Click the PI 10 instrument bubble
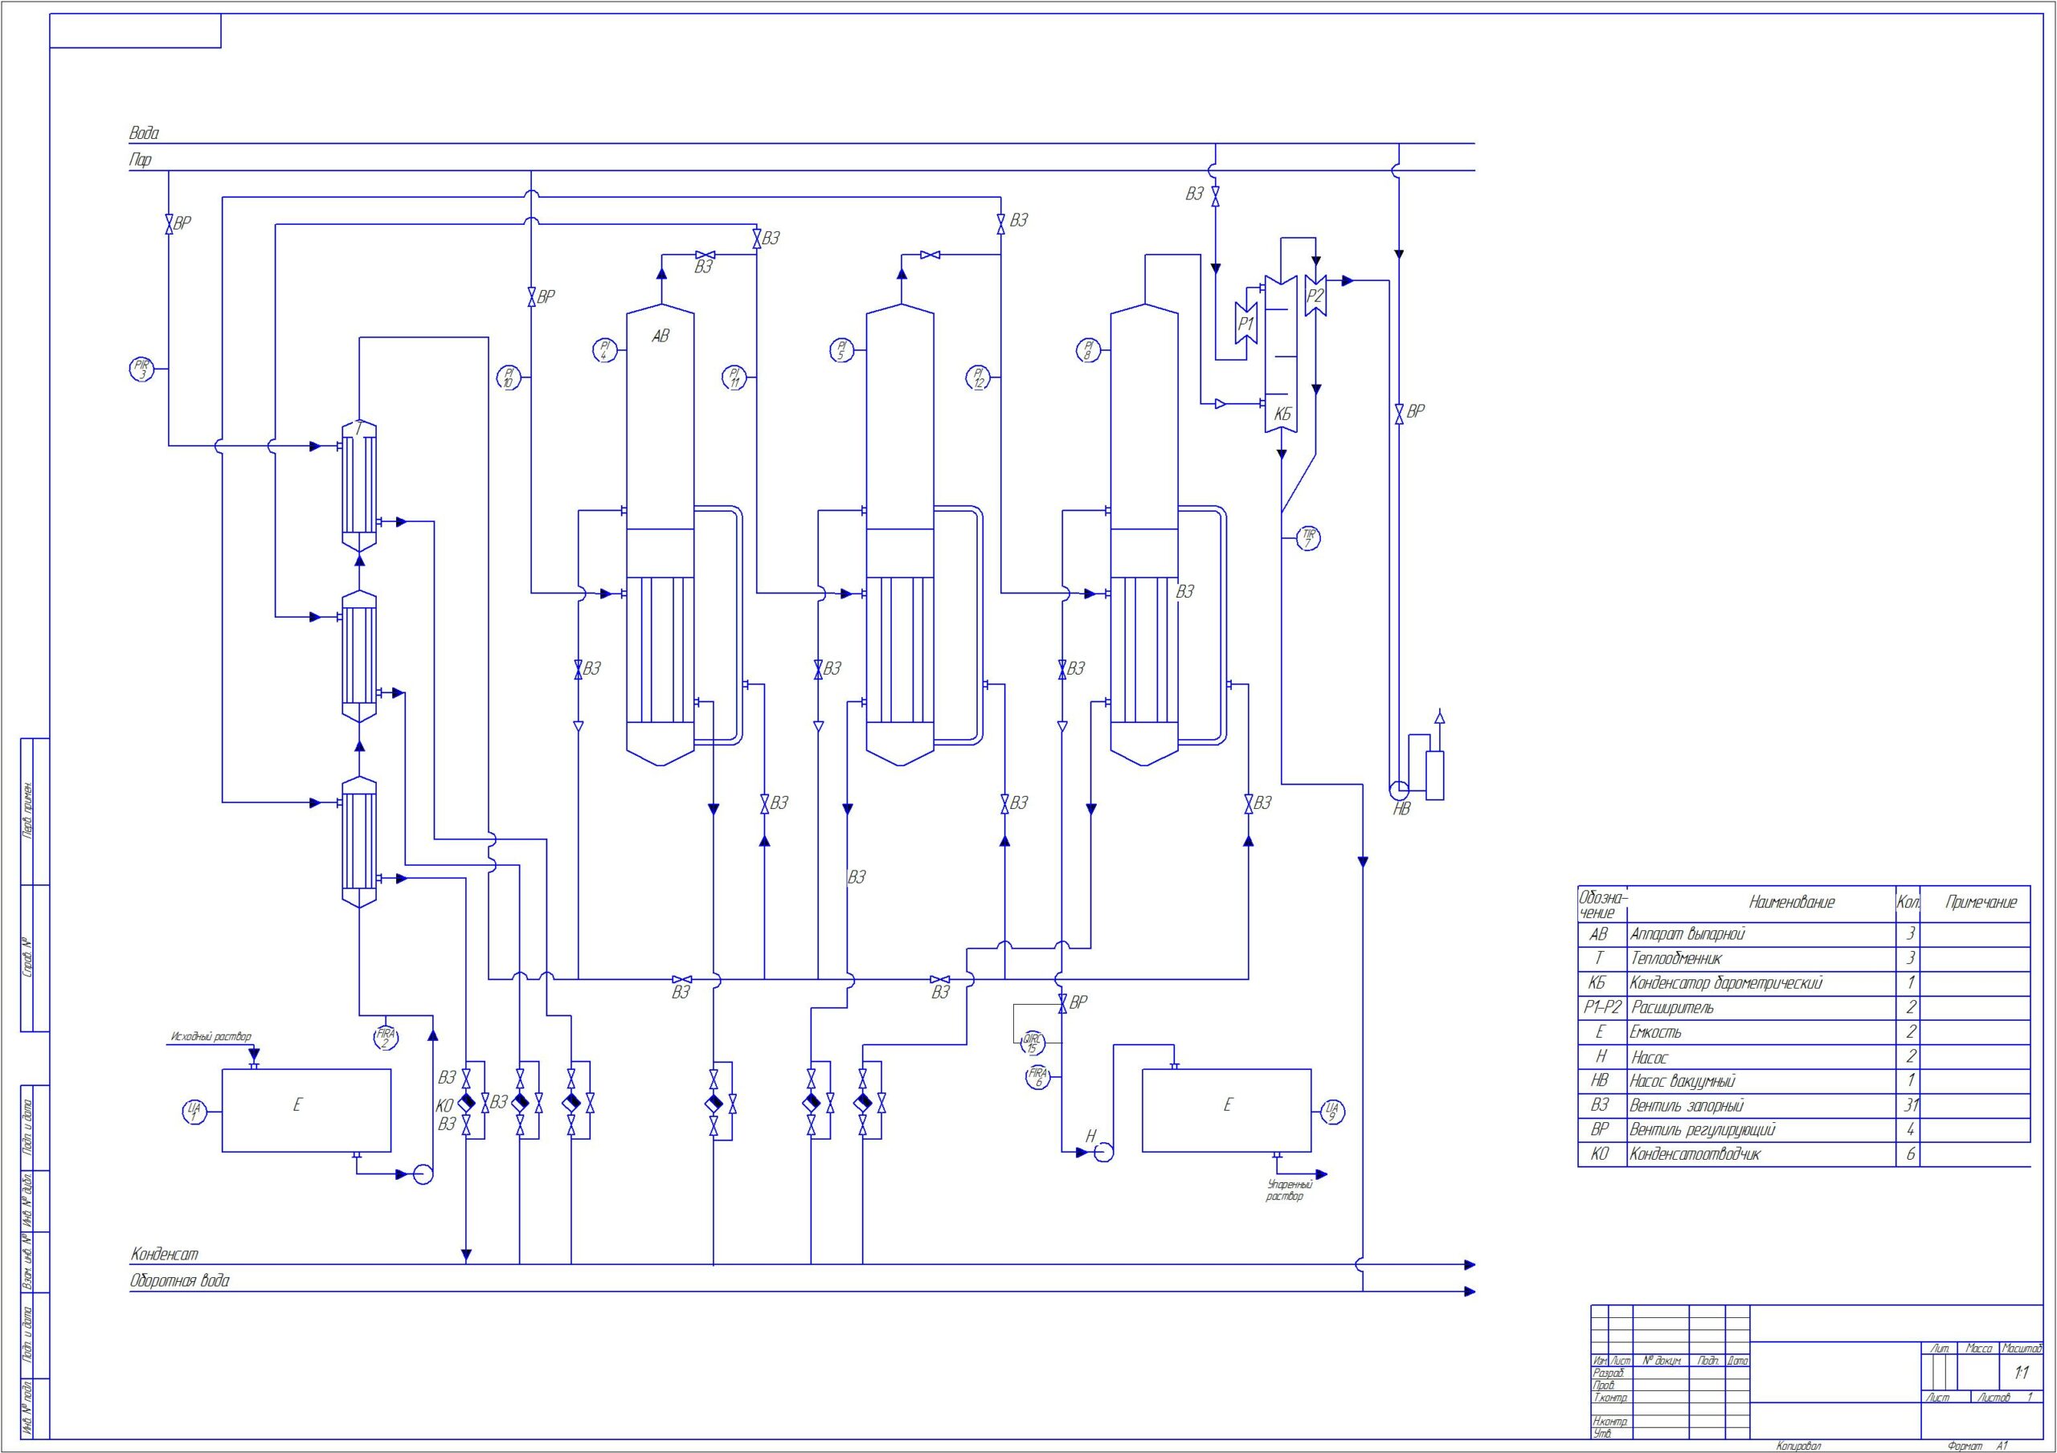This screenshot has height=1453, width=2057. 509,378
